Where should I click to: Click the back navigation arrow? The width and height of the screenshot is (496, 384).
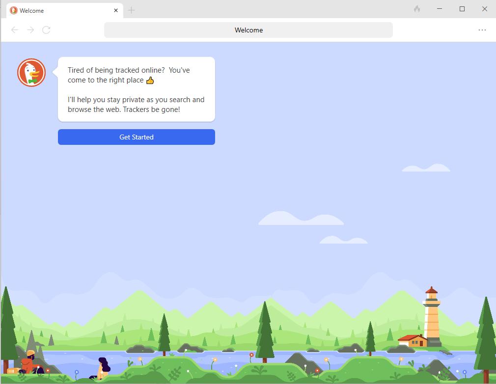click(x=15, y=30)
